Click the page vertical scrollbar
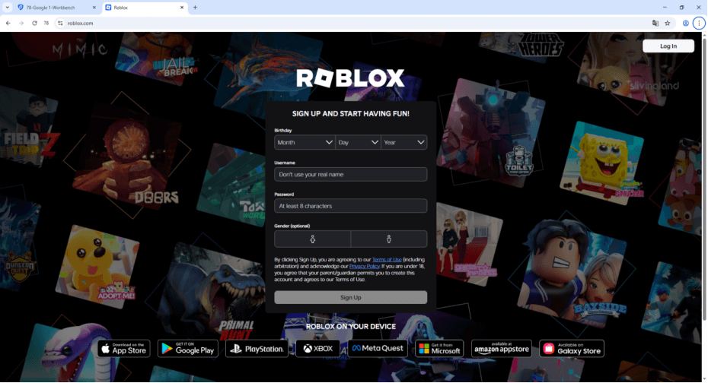The height and width of the screenshot is (383, 708). [x=704, y=180]
